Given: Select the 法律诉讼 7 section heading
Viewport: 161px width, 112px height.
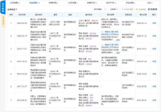Looking at the screenshot, I should [12, 10].
